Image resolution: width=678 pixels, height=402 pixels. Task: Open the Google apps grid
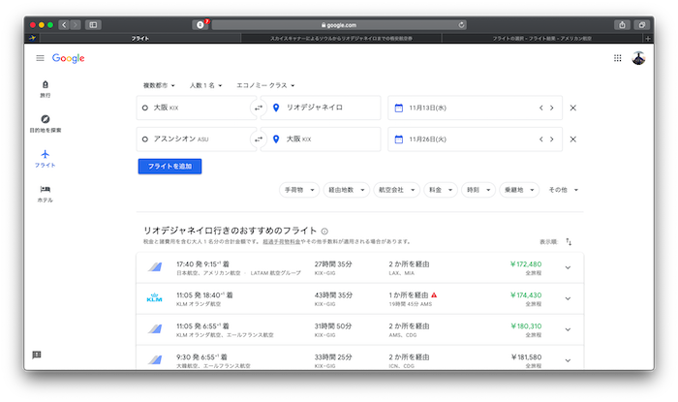click(x=618, y=58)
